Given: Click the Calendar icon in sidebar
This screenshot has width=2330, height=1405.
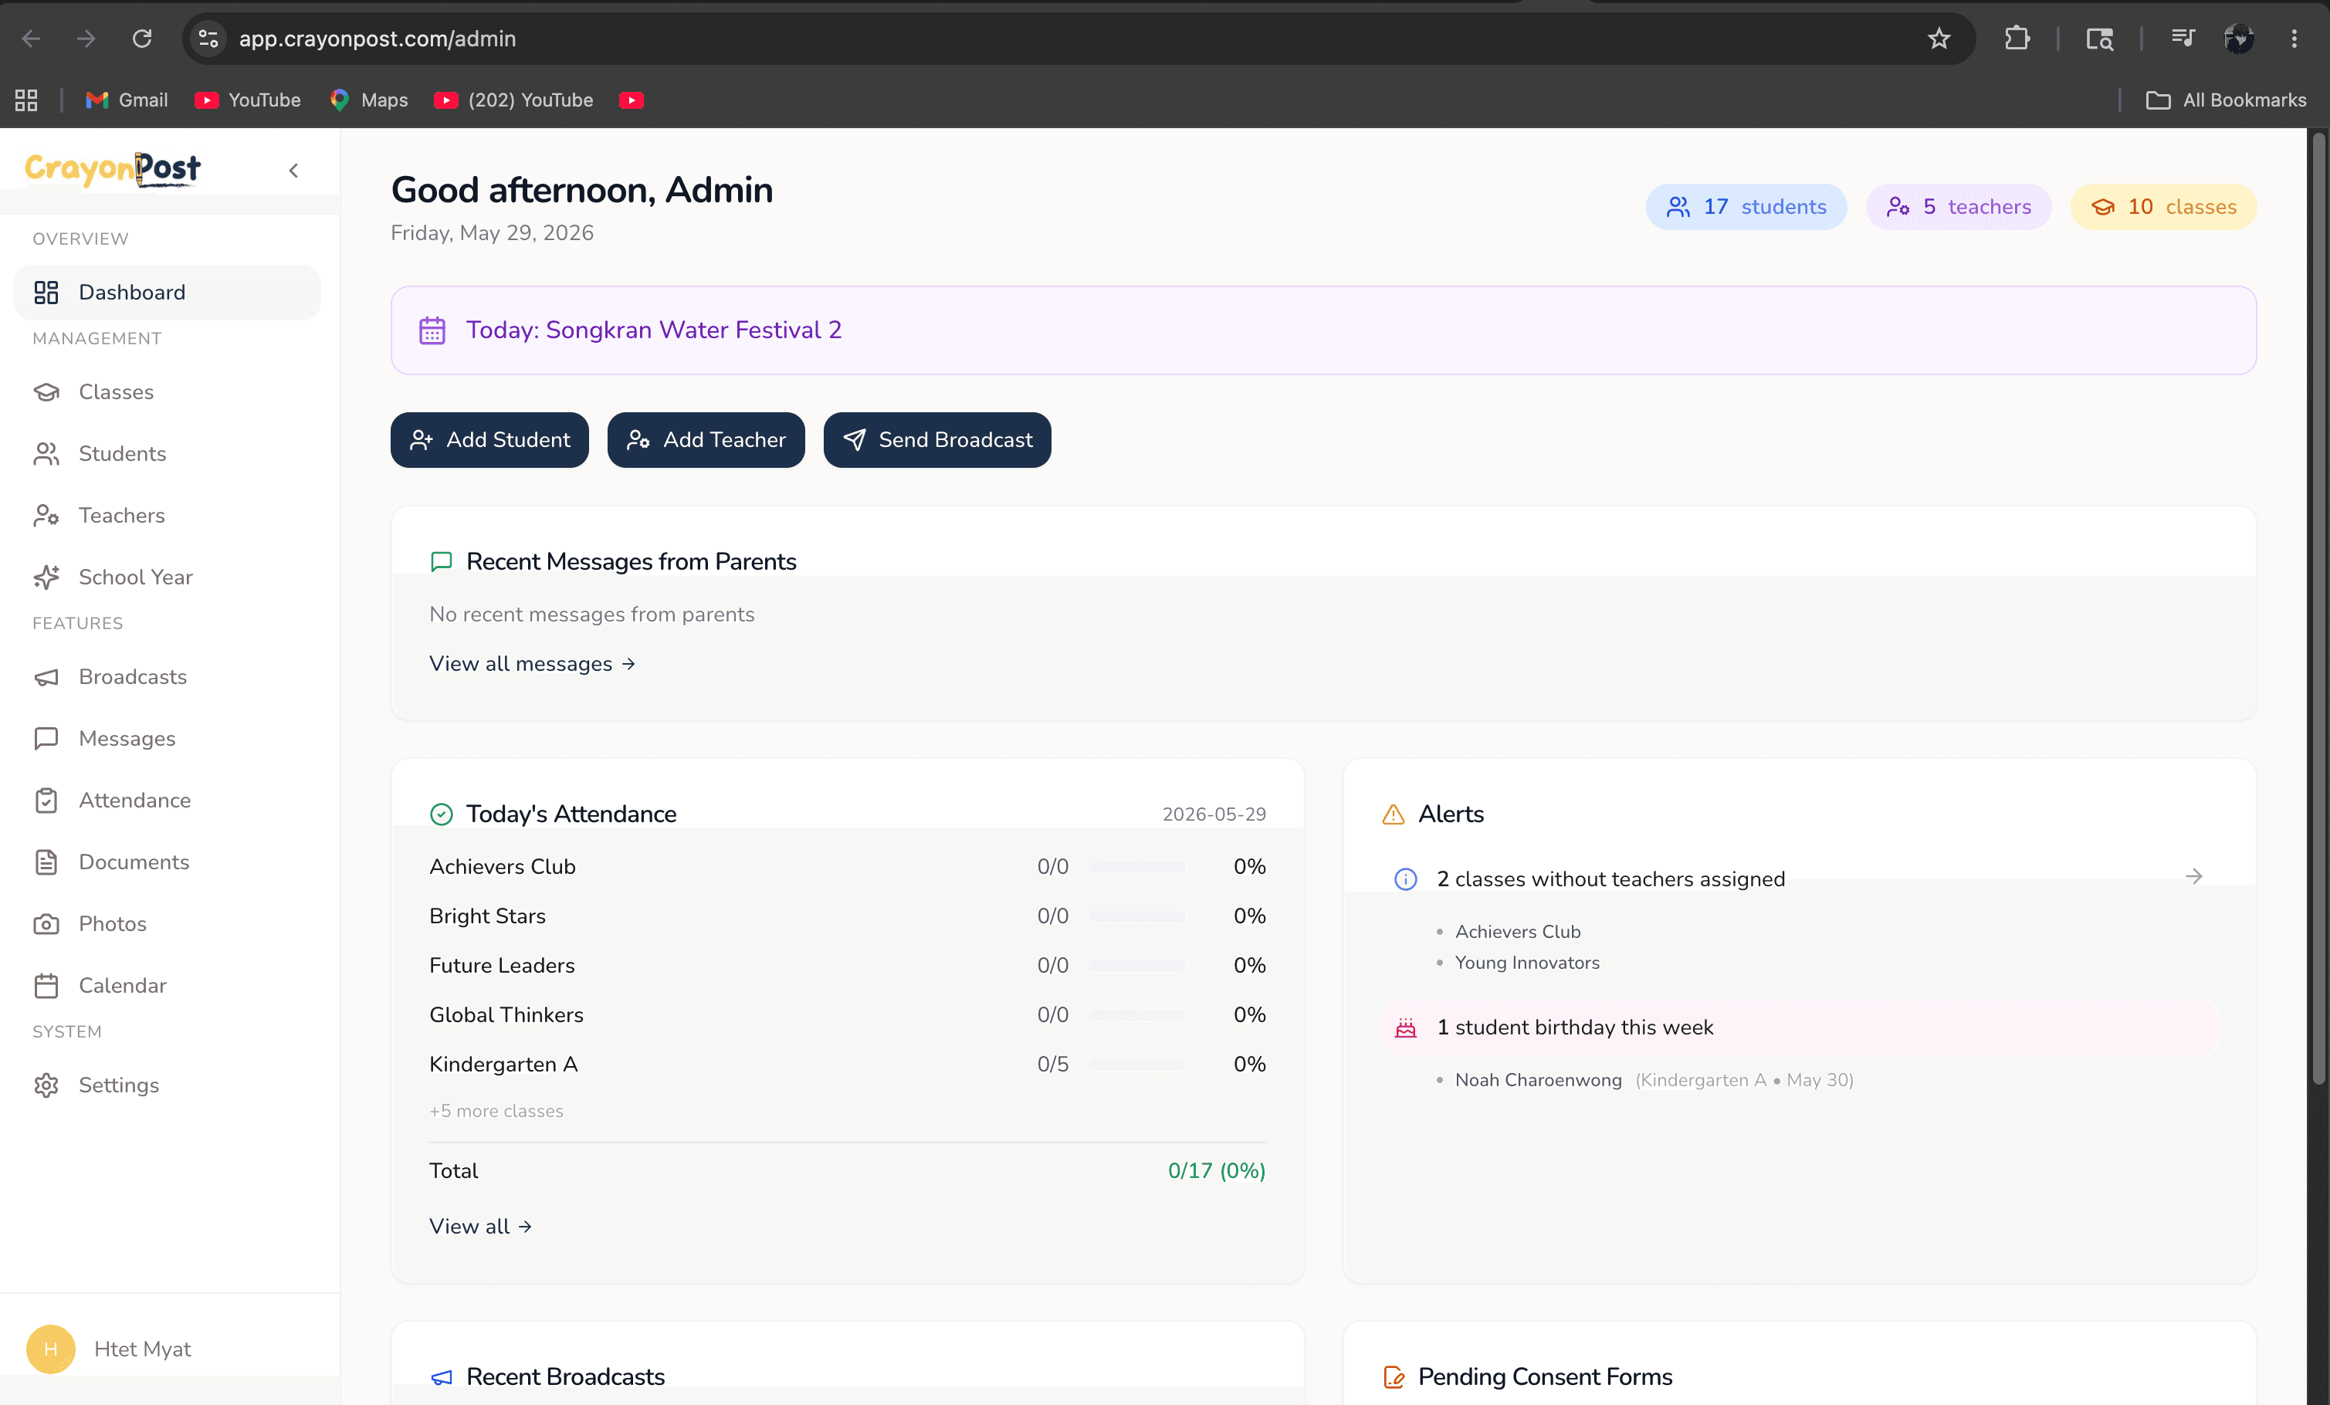Looking at the screenshot, I should (x=46, y=985).
